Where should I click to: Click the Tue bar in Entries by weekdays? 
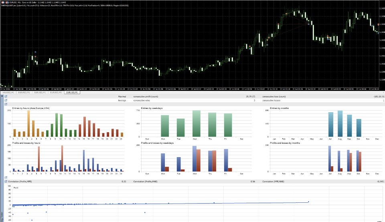coord(181,127)
